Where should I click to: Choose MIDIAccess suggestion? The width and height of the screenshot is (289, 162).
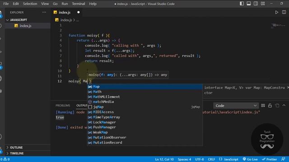tap(144, 112)
